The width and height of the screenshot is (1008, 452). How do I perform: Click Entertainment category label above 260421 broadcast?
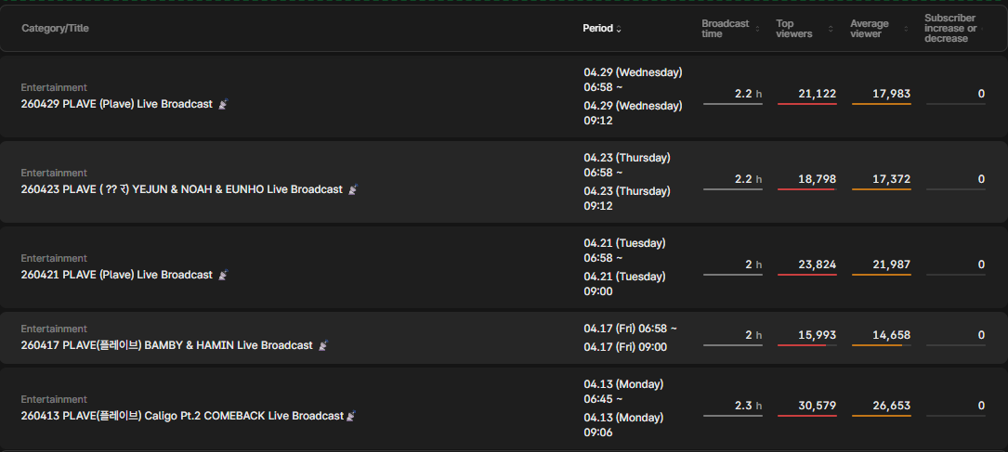(x=54, y=258)
